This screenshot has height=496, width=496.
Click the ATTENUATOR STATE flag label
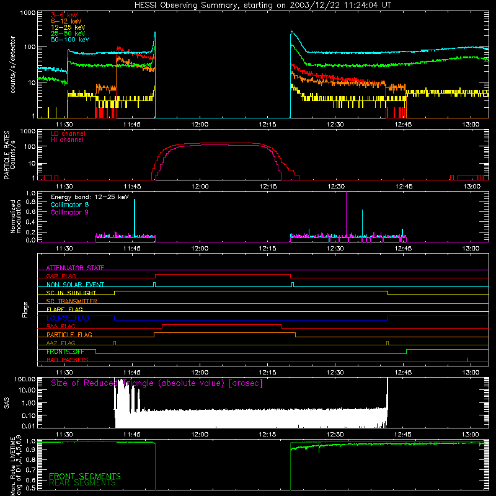[x=75, y=268]
